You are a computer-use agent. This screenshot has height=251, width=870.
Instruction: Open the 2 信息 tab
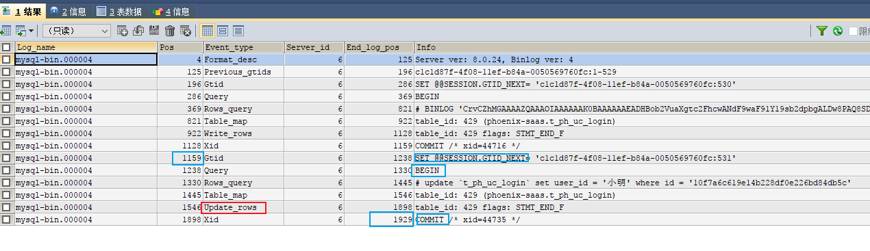click(69, 12)
